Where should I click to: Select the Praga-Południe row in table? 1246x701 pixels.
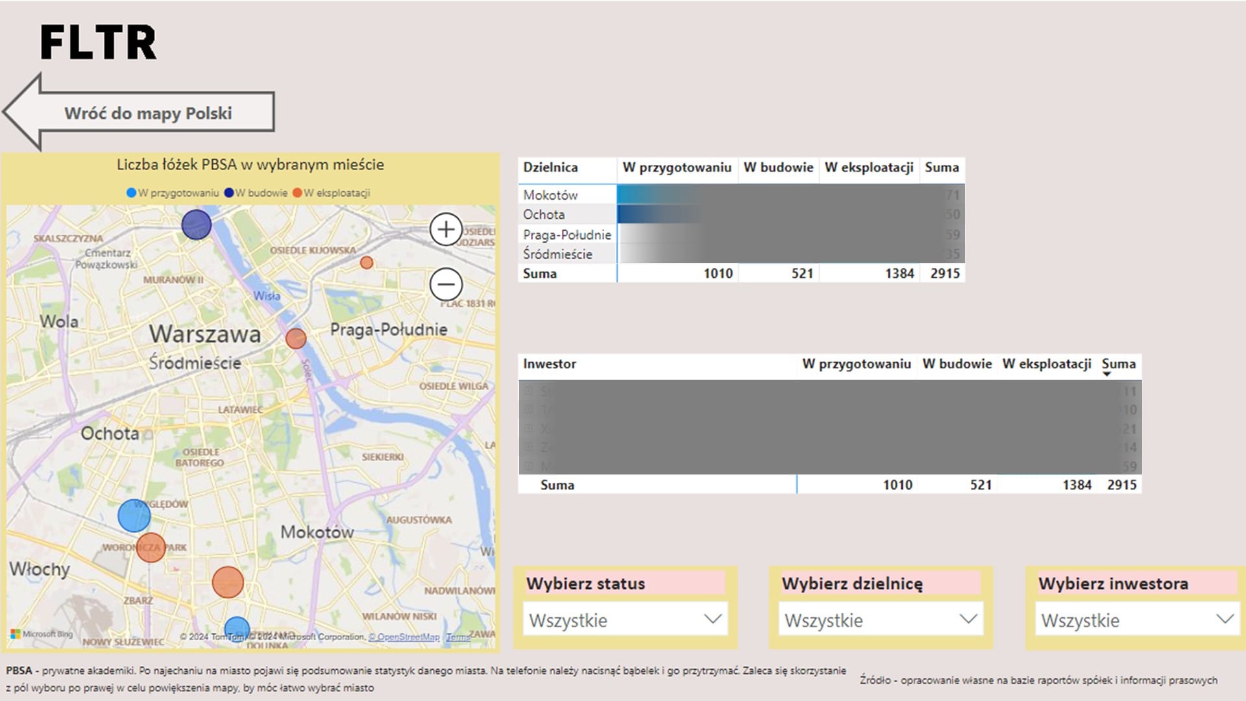[567, 234]
